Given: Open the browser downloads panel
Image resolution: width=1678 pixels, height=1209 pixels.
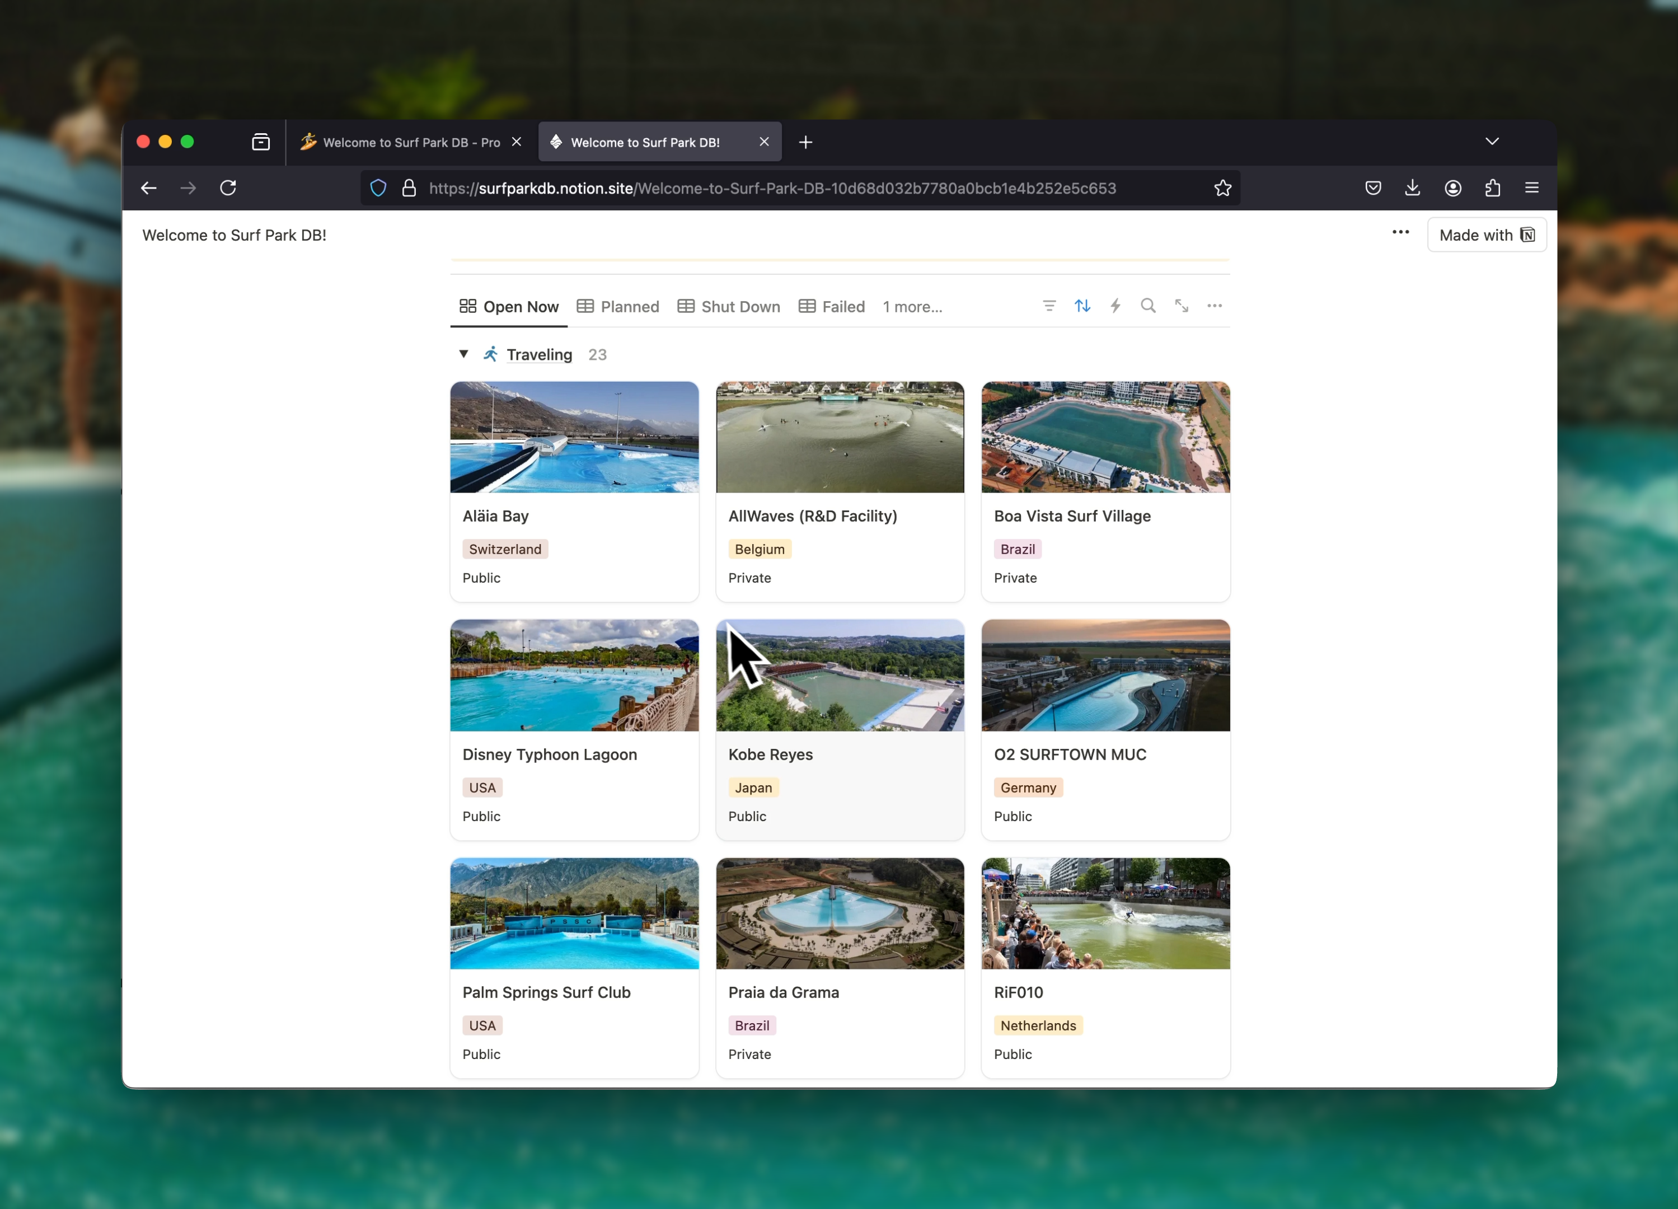Looking at the screenshot, I should 1412,188.
